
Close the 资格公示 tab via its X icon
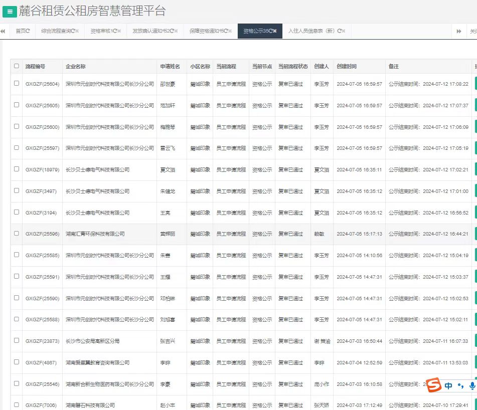point(275,31)
